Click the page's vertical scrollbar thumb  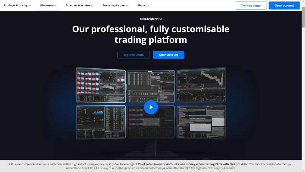click(303, 17)
